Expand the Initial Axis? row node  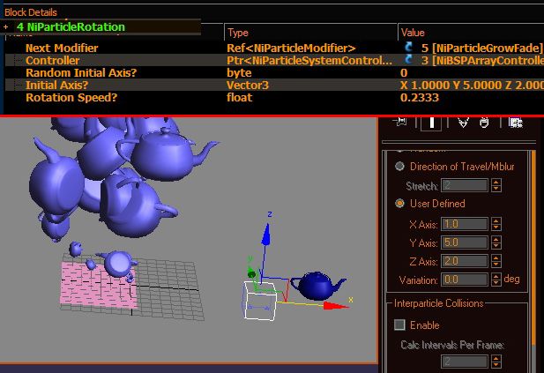(x=18, y=85)
